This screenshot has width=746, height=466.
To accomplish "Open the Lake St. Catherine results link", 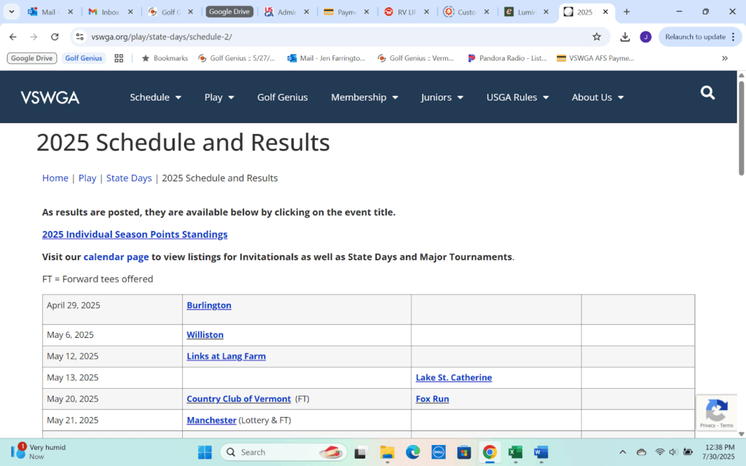I will [x=453, y=378].
